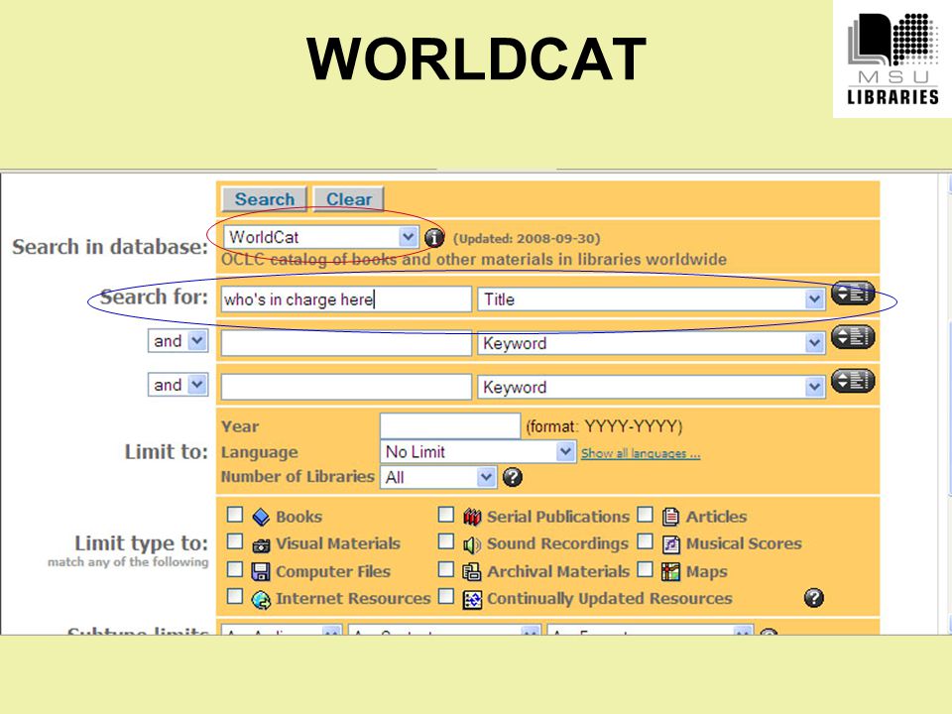
Task: Select the Musical Scores checkbox
Action: 645,541
